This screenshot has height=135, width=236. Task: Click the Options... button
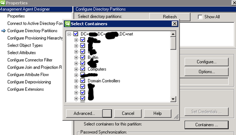(x=207, y=72)
